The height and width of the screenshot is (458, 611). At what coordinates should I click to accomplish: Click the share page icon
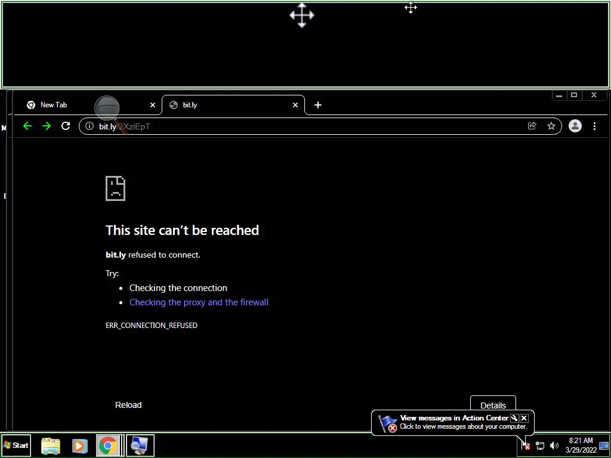532,126
